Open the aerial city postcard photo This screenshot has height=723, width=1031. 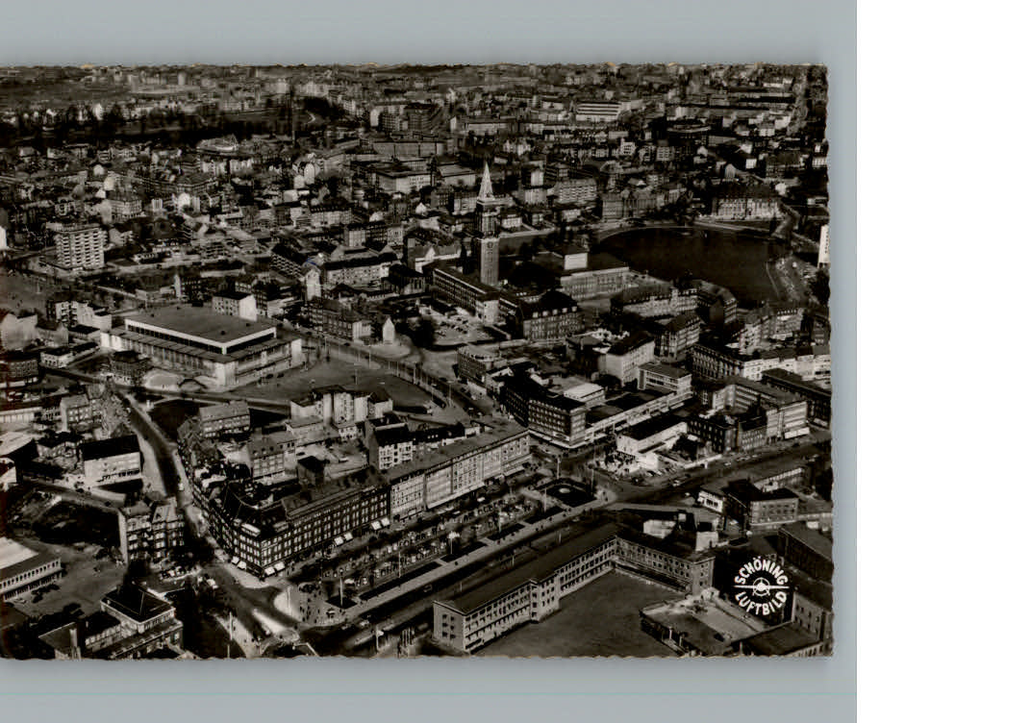tap(414, 361)
